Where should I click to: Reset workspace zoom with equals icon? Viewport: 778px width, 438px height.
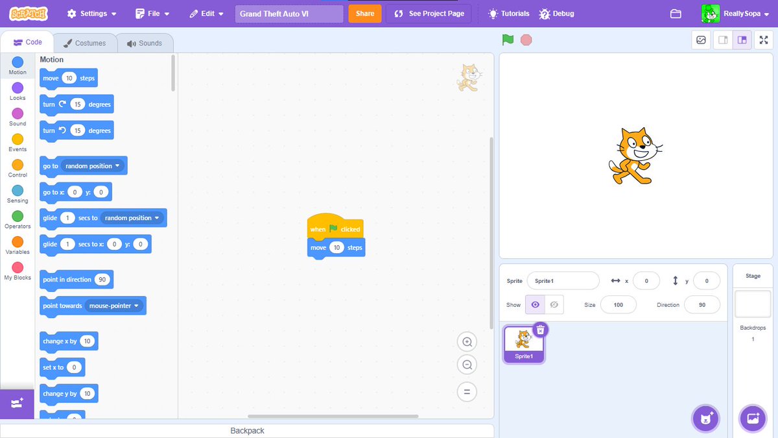[x=467, y=391]
